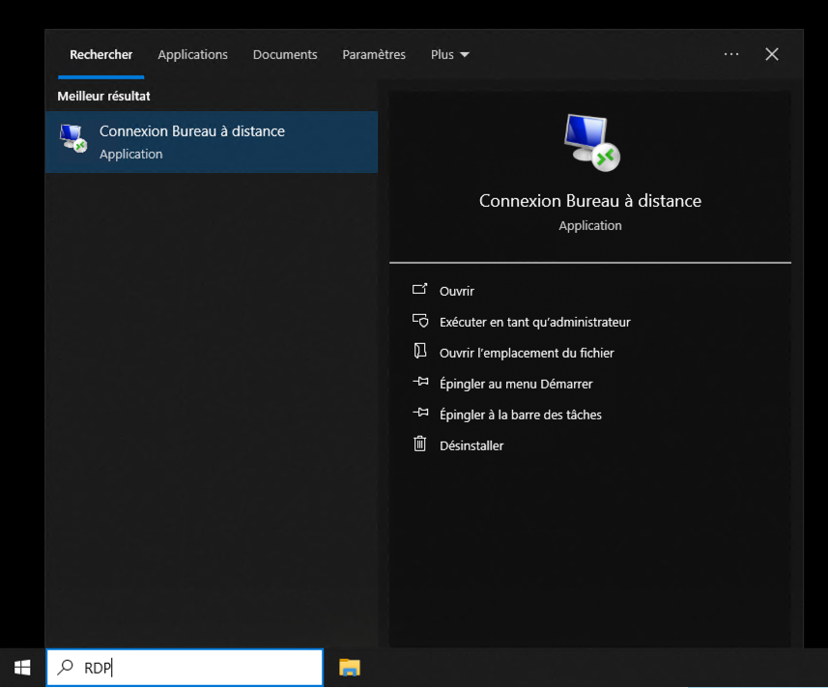
Task: Focus the search box containing RDP
Action: (x=185, y=668)
